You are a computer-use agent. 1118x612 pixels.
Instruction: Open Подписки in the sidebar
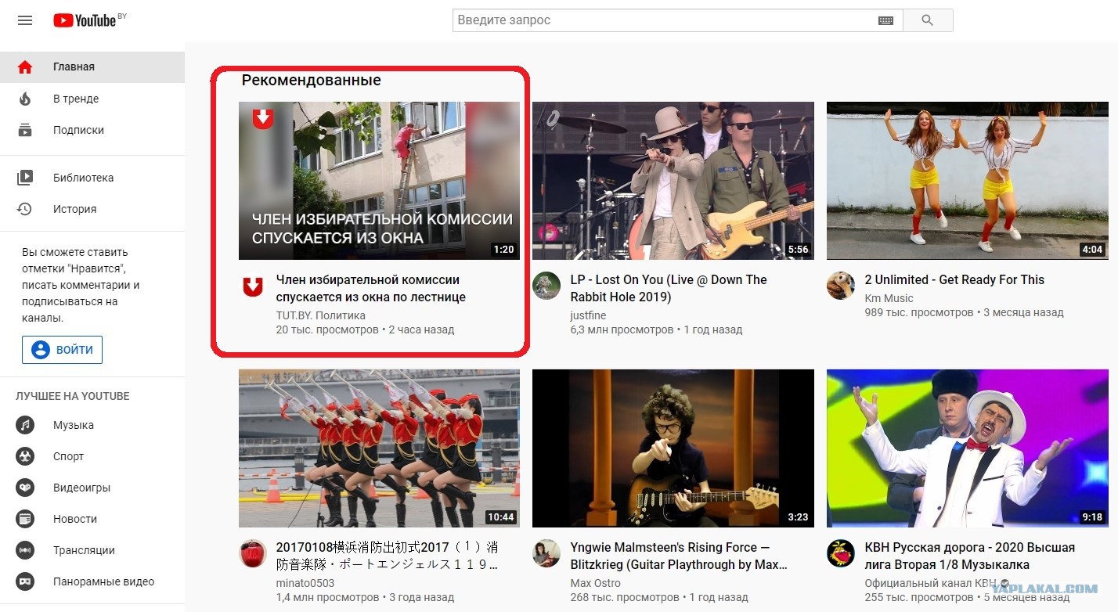coord(92,130)
